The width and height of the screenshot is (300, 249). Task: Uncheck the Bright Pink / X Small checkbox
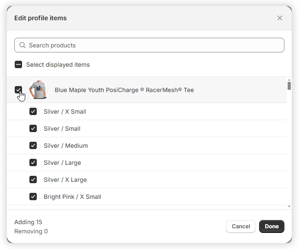33,197
